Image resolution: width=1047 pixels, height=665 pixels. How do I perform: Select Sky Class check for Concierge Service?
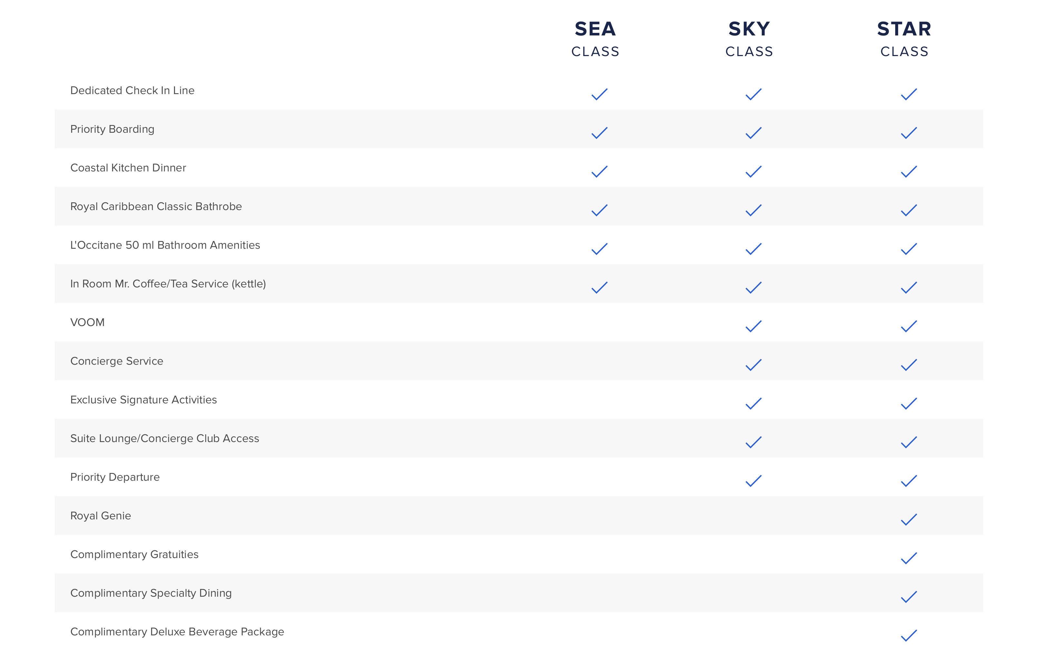(754, 365)
